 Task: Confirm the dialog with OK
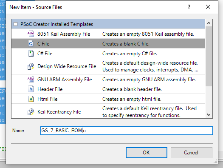coord(147,153)
